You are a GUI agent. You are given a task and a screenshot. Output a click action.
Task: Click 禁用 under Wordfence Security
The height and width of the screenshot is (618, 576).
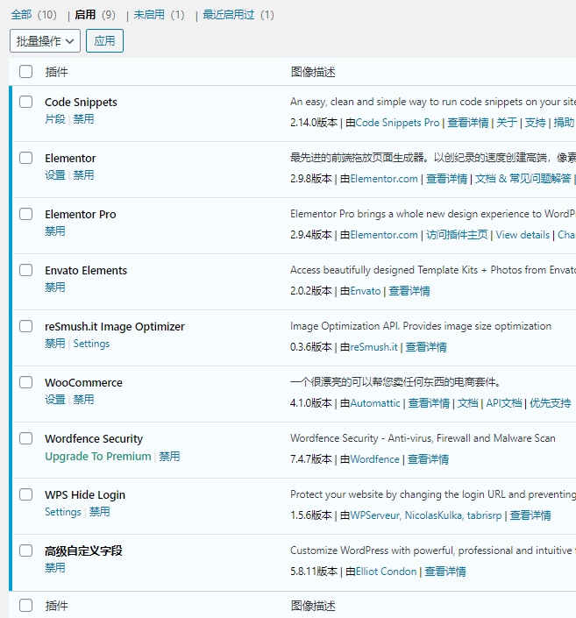(169, 457)
